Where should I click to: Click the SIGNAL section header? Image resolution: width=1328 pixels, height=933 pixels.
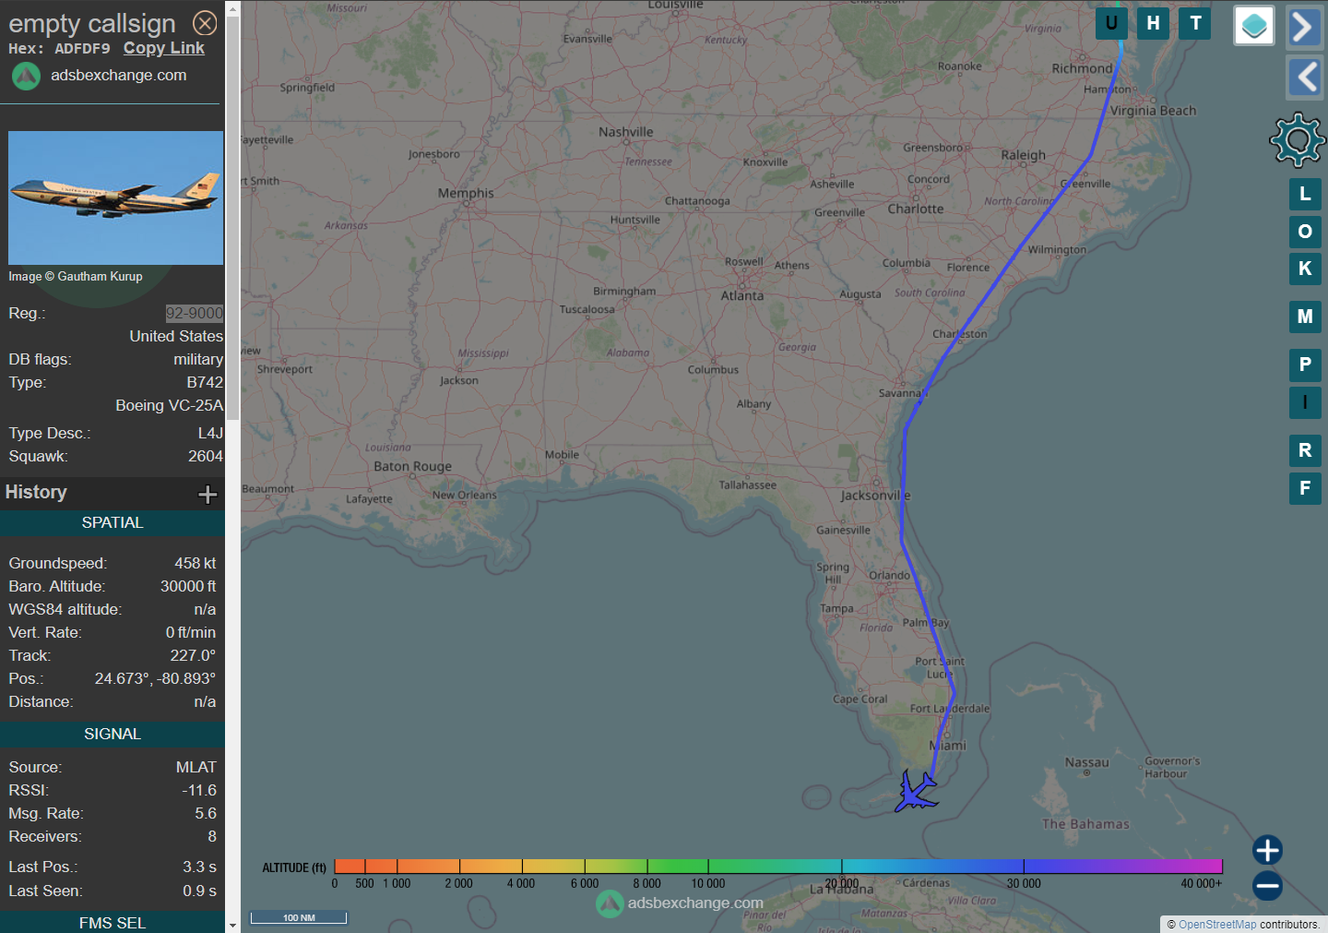pos(113,735)
